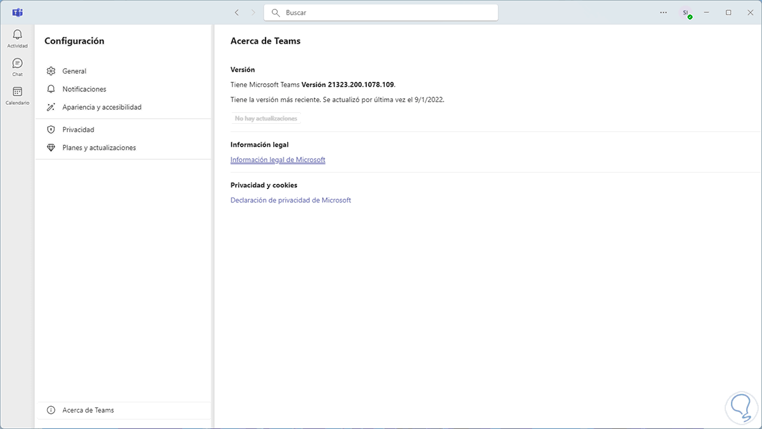Click the magnifier icon in search box
762x429 pixels.
[x=276, y=12]
